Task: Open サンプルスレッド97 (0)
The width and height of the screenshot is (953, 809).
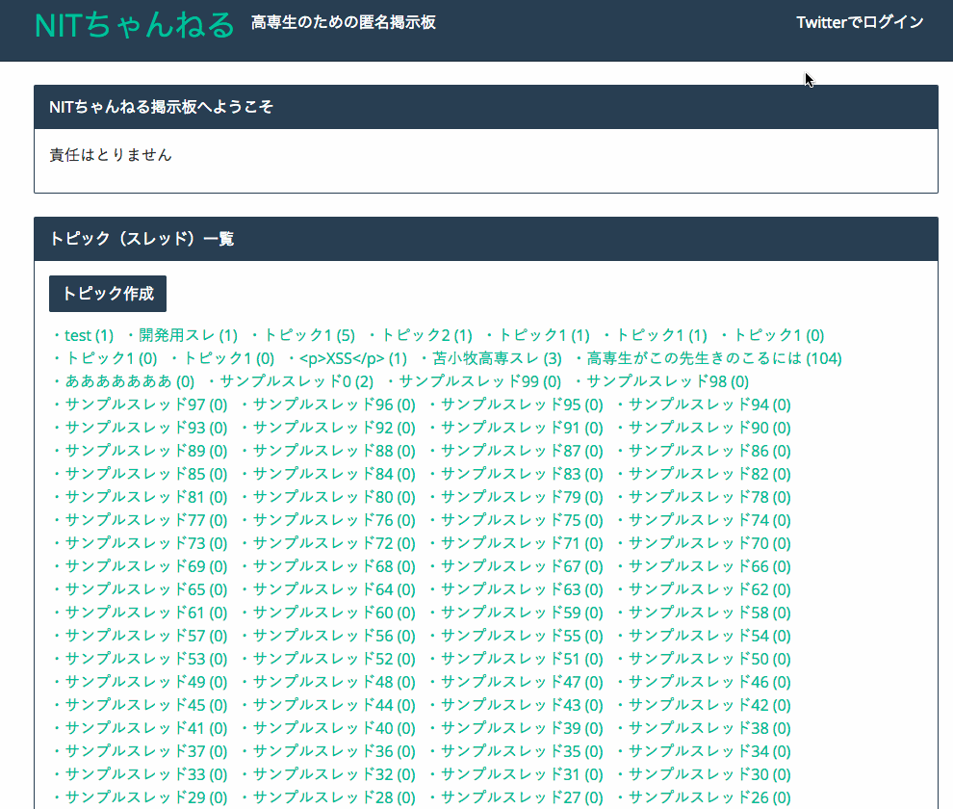Action: pos(146,404)
